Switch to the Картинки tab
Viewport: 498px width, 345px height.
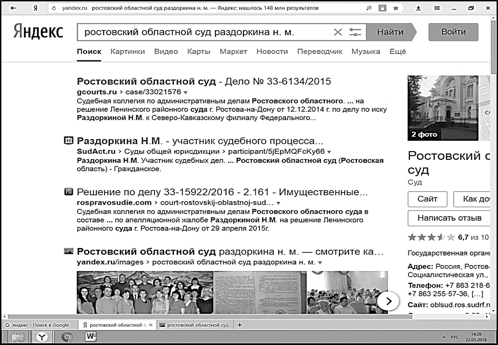[x=128, y=51]
